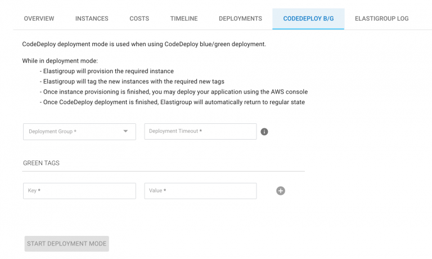Switch to the Overview tab
The image size is (432, 259).
(x=39, y=19)
